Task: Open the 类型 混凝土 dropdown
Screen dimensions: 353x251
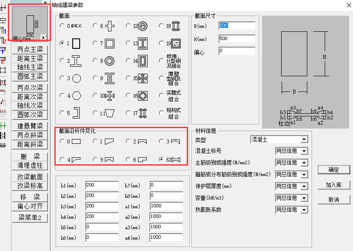Action: (304, 139)
